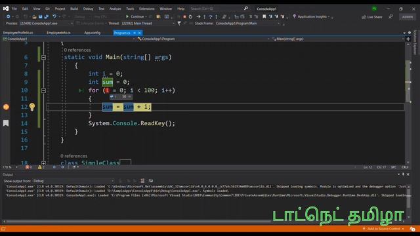420x236 pixels.
Task: Click the Visual Studio logo icon
Action: click(6, 9)
